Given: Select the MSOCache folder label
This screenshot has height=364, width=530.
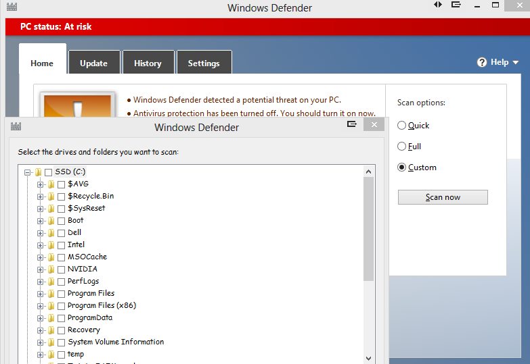Looking at the screenshot, I should point(87,257).
